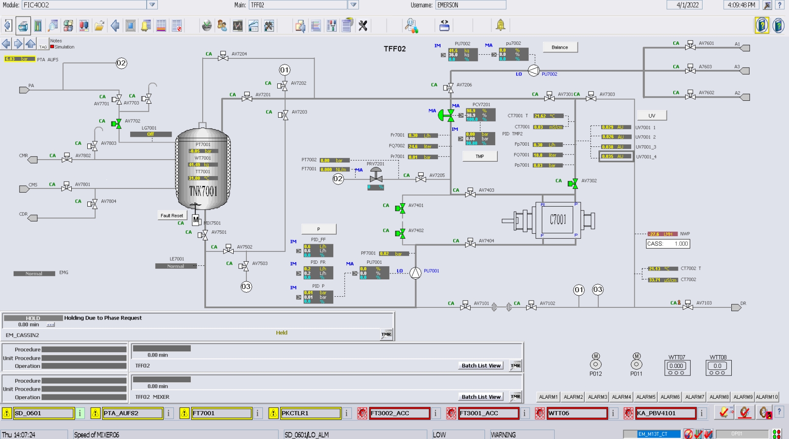Click the TAG button below the toolbar
Image resolution: width=789 pixels, height=439 pixels.
(x=43, y=44)
